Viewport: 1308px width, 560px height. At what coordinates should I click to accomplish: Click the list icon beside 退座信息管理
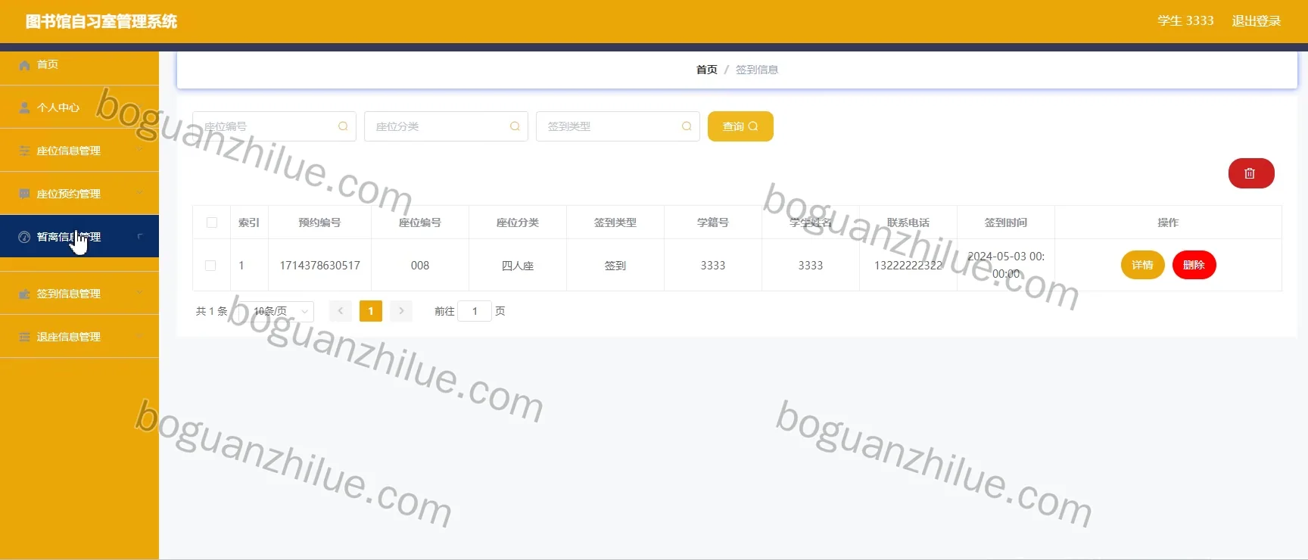coord(24,337)
